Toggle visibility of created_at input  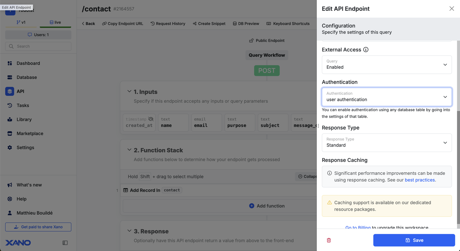click(151, 119)
